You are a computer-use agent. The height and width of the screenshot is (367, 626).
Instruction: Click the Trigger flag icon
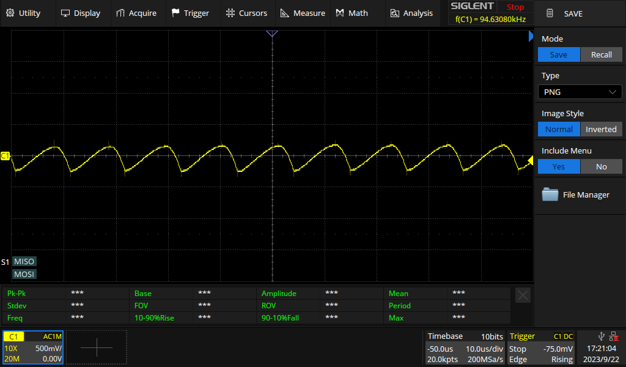175,13
